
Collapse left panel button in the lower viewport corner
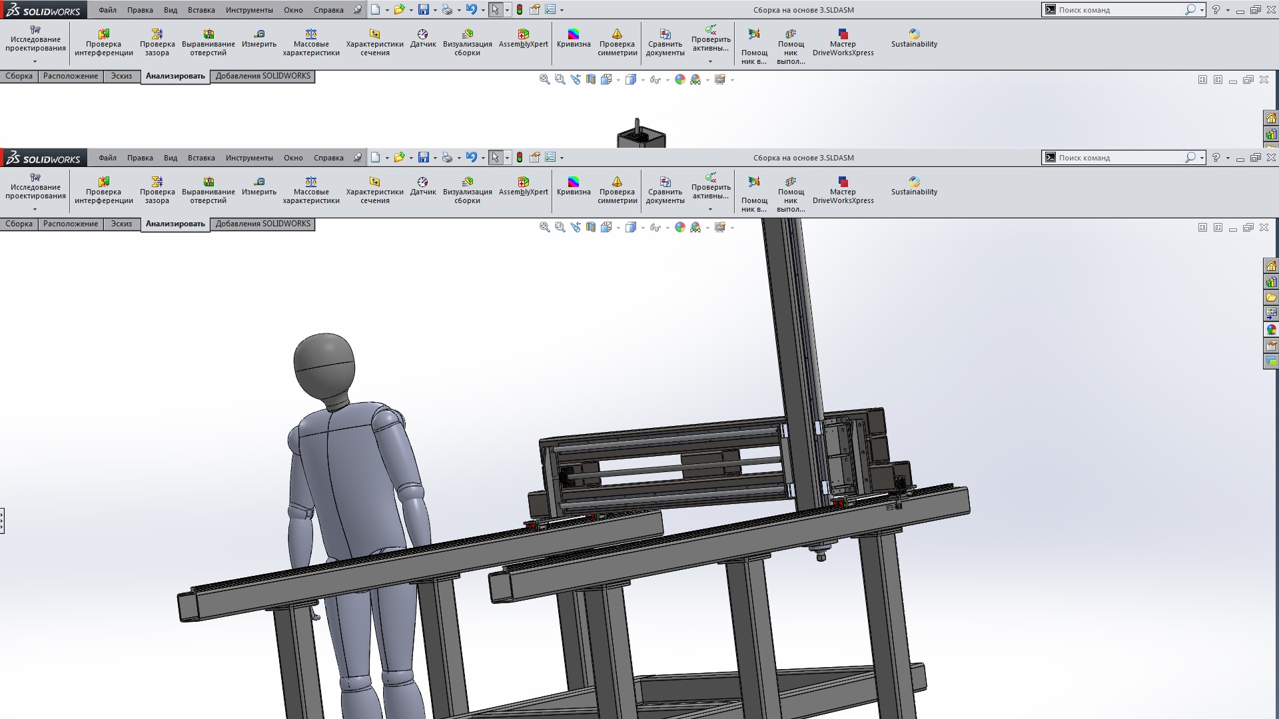coord(1202,228)
